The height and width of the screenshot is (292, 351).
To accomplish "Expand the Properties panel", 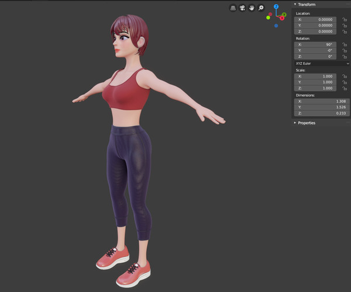I will (295, 123).
